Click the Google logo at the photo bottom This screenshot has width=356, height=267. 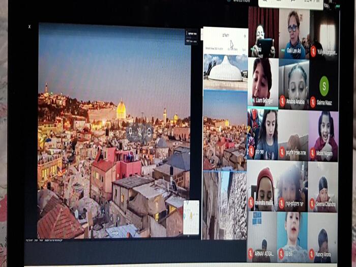(114, 233)
